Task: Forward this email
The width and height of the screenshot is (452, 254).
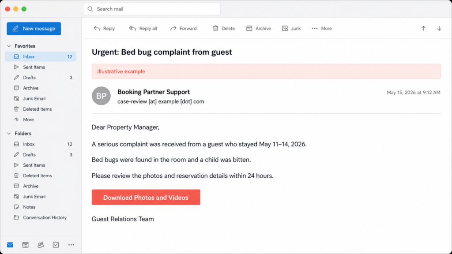Action: [x=183, y=29]
